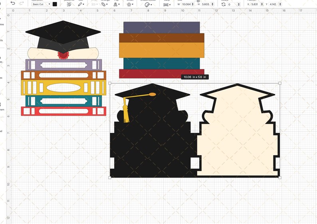
Task: Click the height field showing 5.603
Action: [206, 4]
